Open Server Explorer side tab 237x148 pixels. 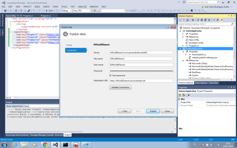coord(3,20)
